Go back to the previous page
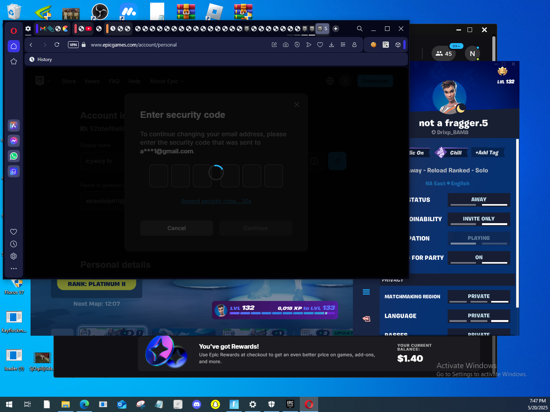 (31, 45)
